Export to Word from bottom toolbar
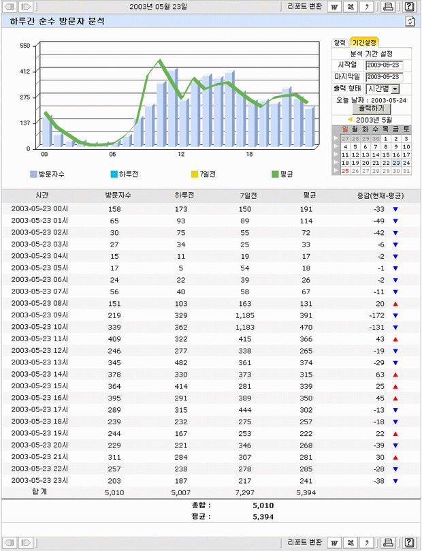Viewport: 422px width, 551px height. (x=334, y=543)
